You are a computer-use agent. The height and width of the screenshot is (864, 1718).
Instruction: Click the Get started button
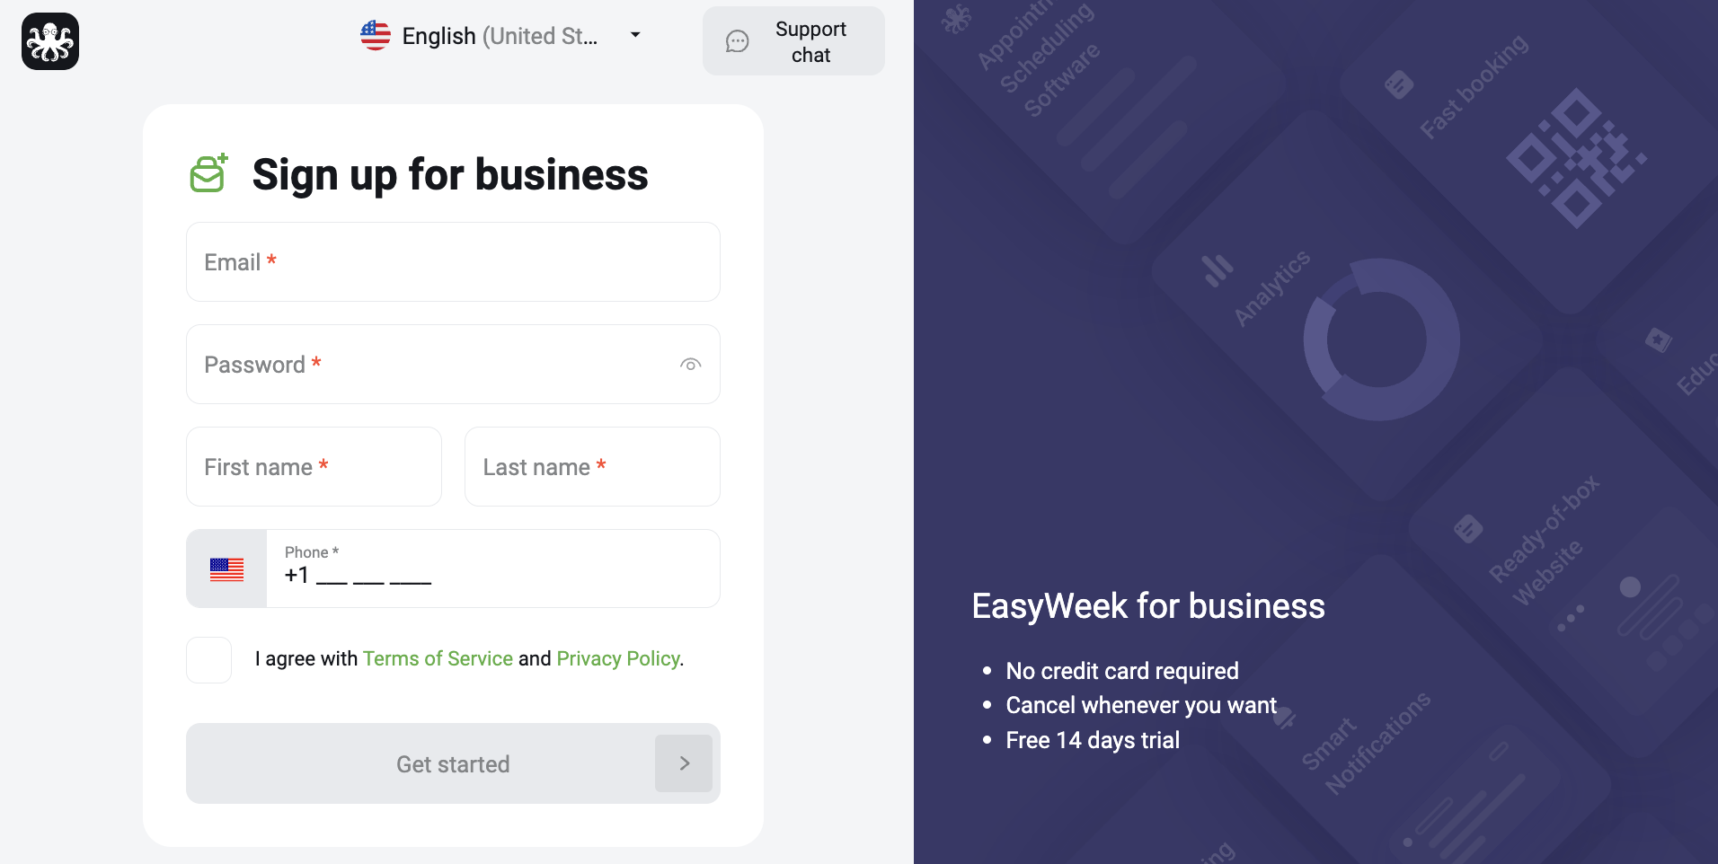[453, 763]
